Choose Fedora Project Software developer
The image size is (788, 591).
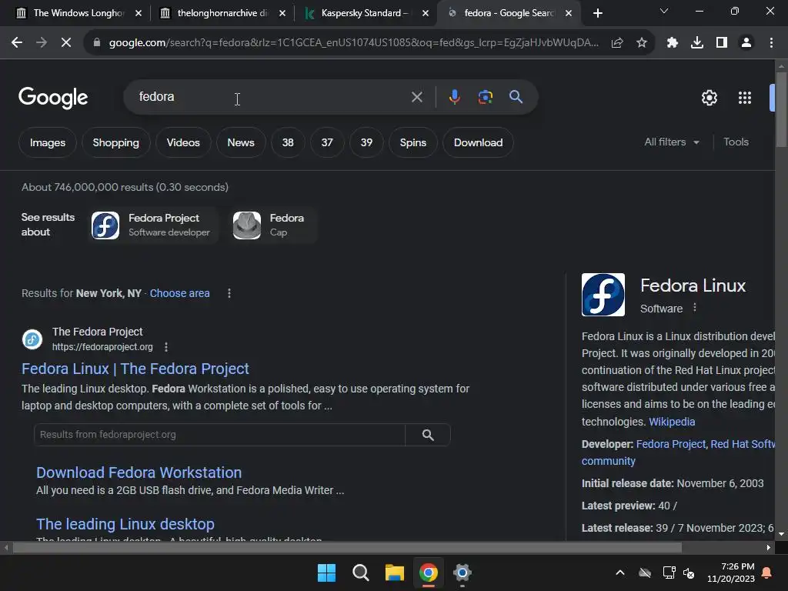pyautogui.click(x=153, y=225)
